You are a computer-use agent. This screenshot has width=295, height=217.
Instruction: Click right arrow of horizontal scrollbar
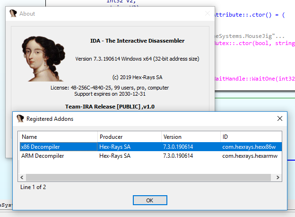278,177
